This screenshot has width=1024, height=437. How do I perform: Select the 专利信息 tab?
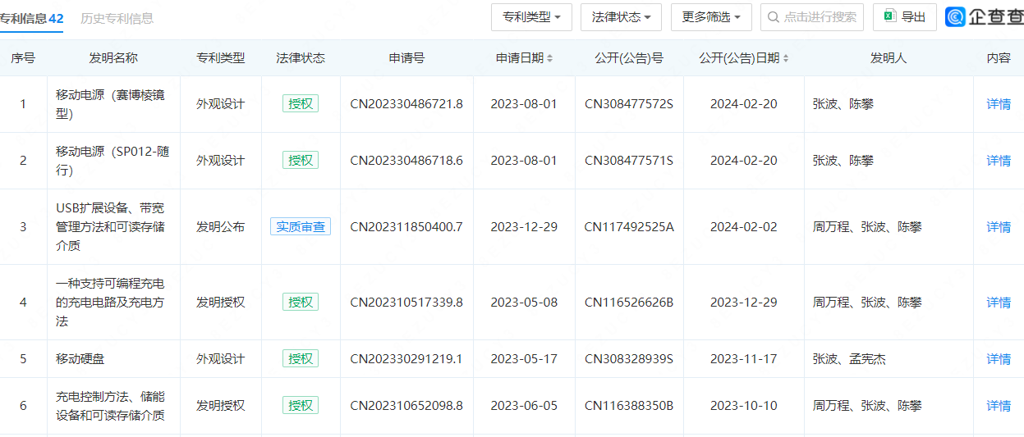coord(32,18)
